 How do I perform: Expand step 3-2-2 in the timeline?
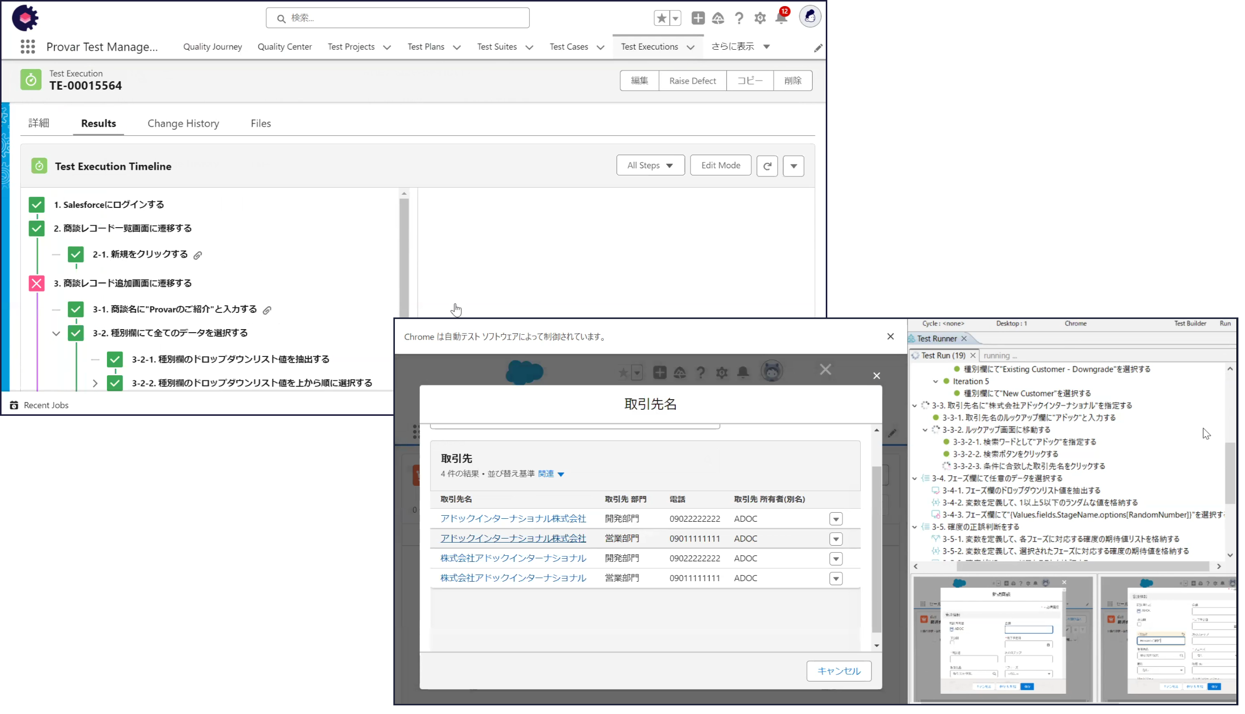[95, 383]
